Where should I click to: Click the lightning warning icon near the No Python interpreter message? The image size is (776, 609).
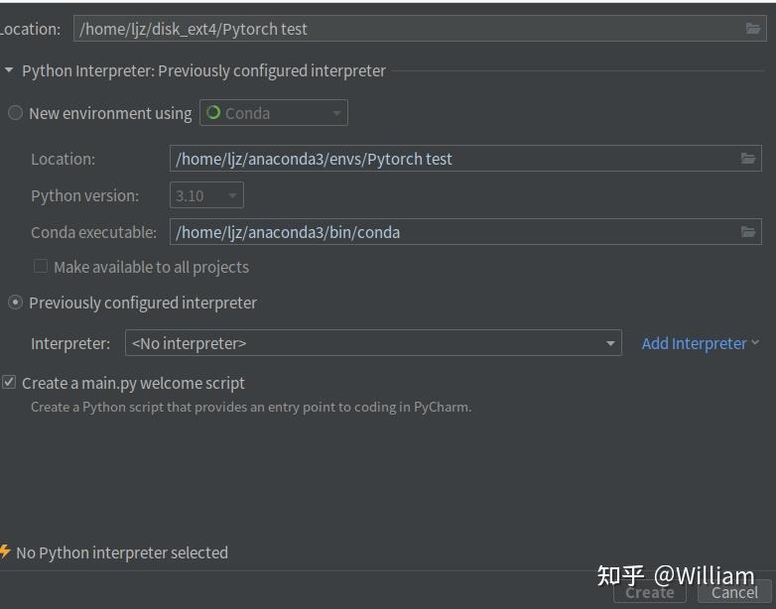tap(5, 551)
